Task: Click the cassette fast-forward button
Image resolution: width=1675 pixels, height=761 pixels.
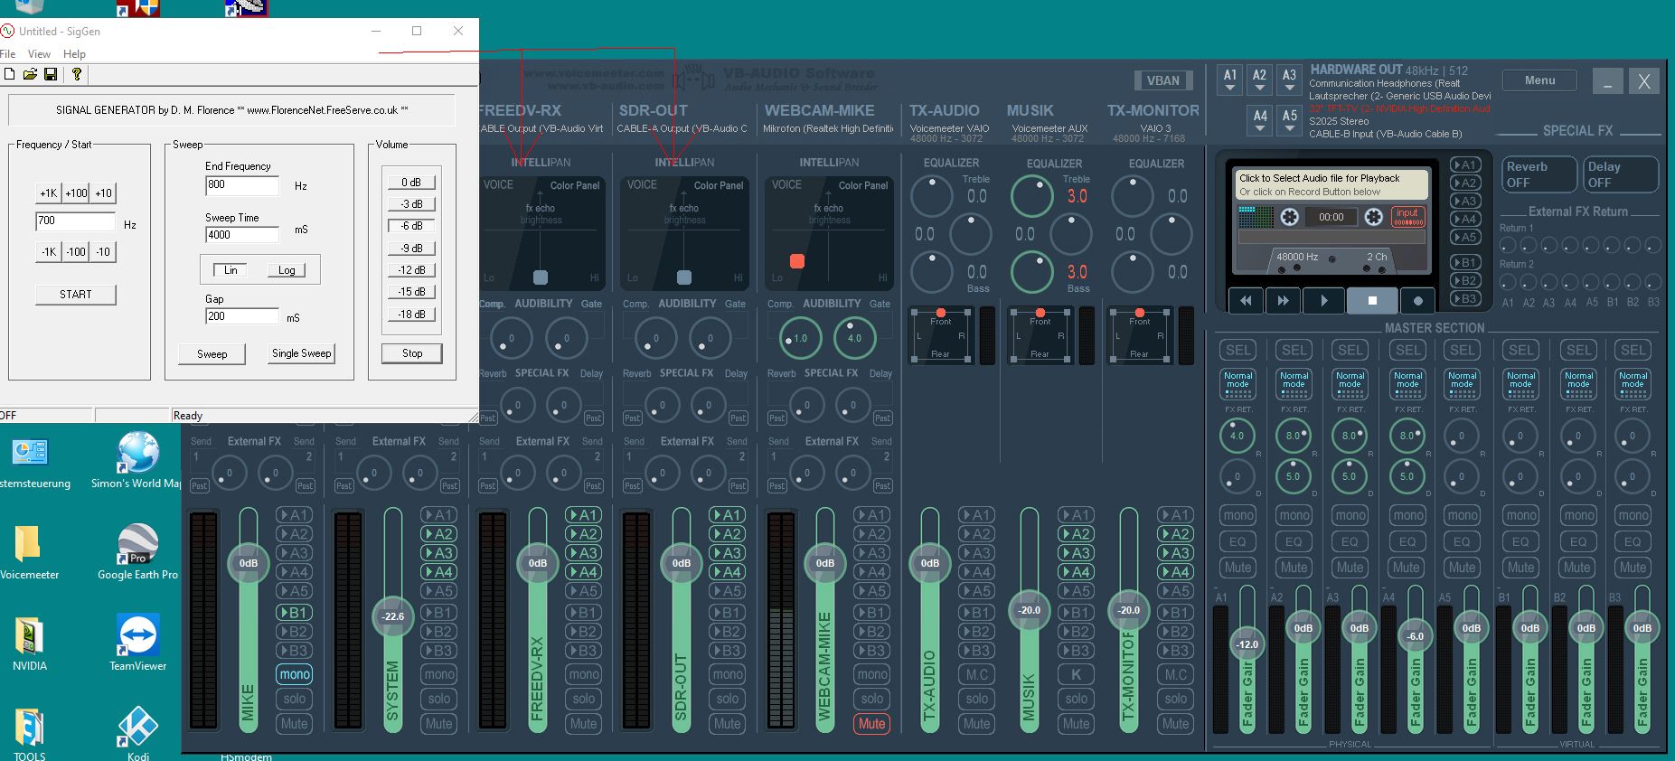Action: [1284, 301]
